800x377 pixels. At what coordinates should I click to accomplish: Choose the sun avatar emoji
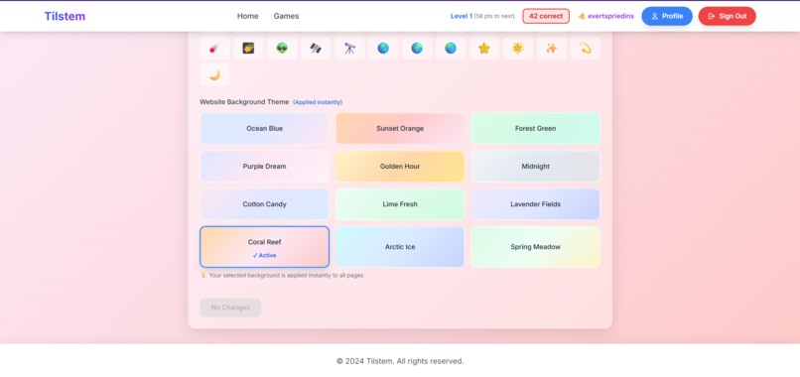point(518,49)
